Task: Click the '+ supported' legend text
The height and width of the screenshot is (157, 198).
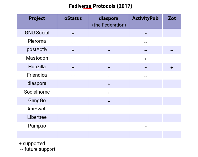Action: tap(32, 144)
